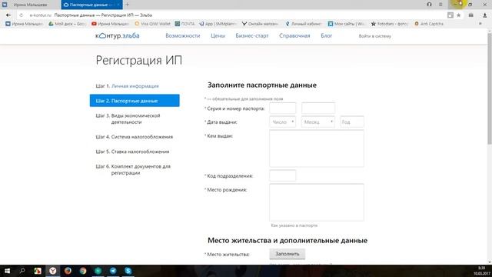The width and height of the screenshot is (492, 277).
Task: Open YouTube Ирина Малышева bookmark
Action: [110, 24]
